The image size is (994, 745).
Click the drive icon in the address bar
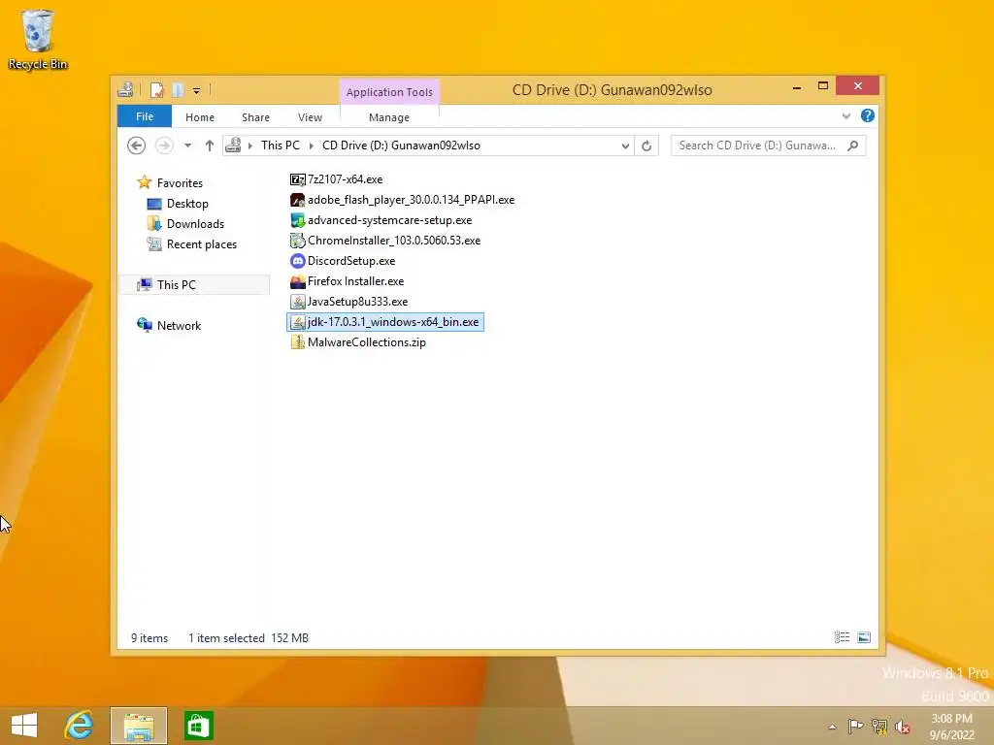coord(233,146)
